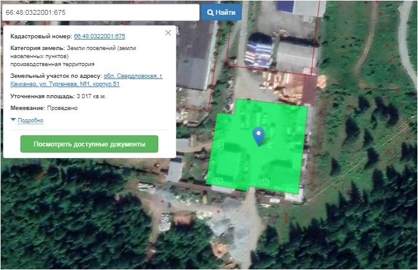Focus the cadastral number search field

pos(101,12)
